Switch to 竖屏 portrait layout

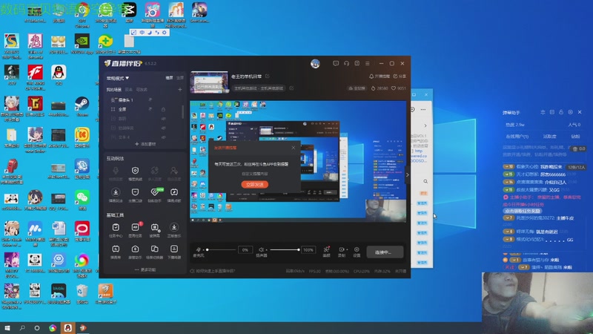click(x=180, y=78)
